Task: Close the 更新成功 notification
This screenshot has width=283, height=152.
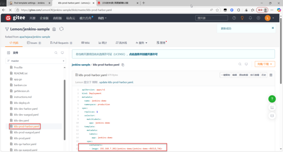Action: 272,28
